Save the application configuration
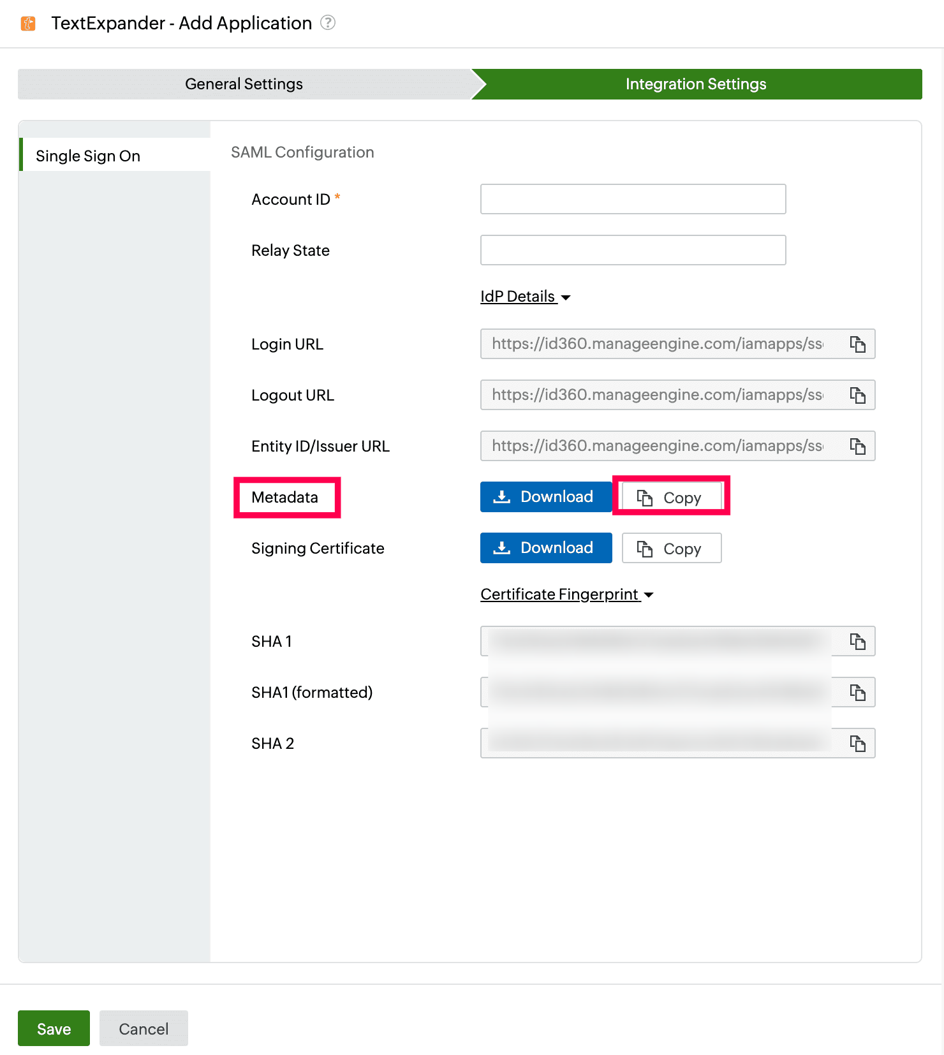Screen dimensions: 944x1055 54,1028
